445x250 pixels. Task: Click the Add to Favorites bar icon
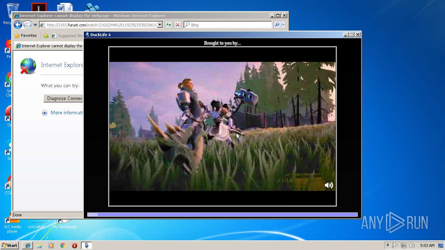[x=46, y=35]
